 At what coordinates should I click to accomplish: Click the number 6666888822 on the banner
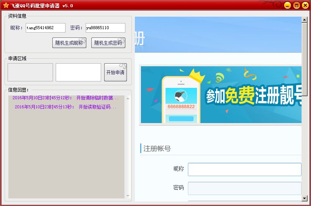[181, 107]
